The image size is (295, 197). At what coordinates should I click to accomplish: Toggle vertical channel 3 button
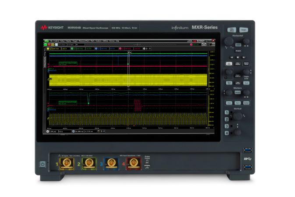point(227,126)
